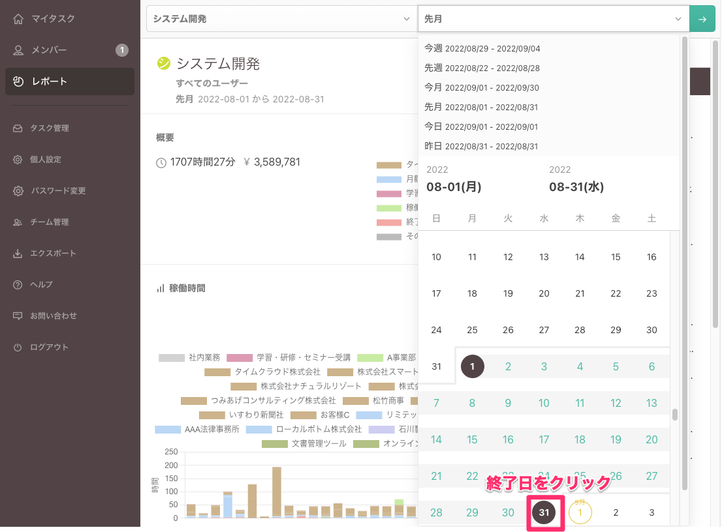This screenshot has height=532, width=722.
Task: Click the green arrow apply button
Action: point(702,18)
